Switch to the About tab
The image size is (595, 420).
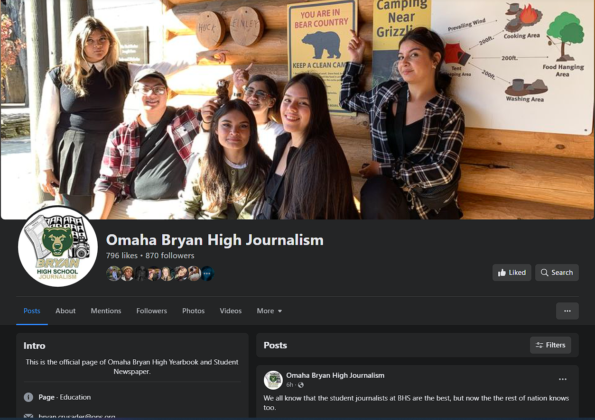point(65,311)
